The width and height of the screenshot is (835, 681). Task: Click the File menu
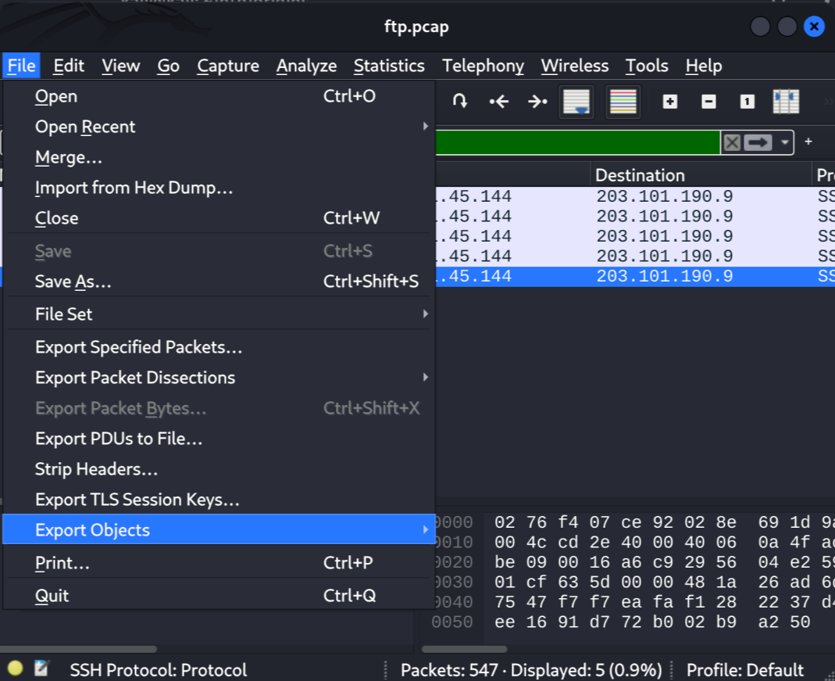[x=21, y=66]
